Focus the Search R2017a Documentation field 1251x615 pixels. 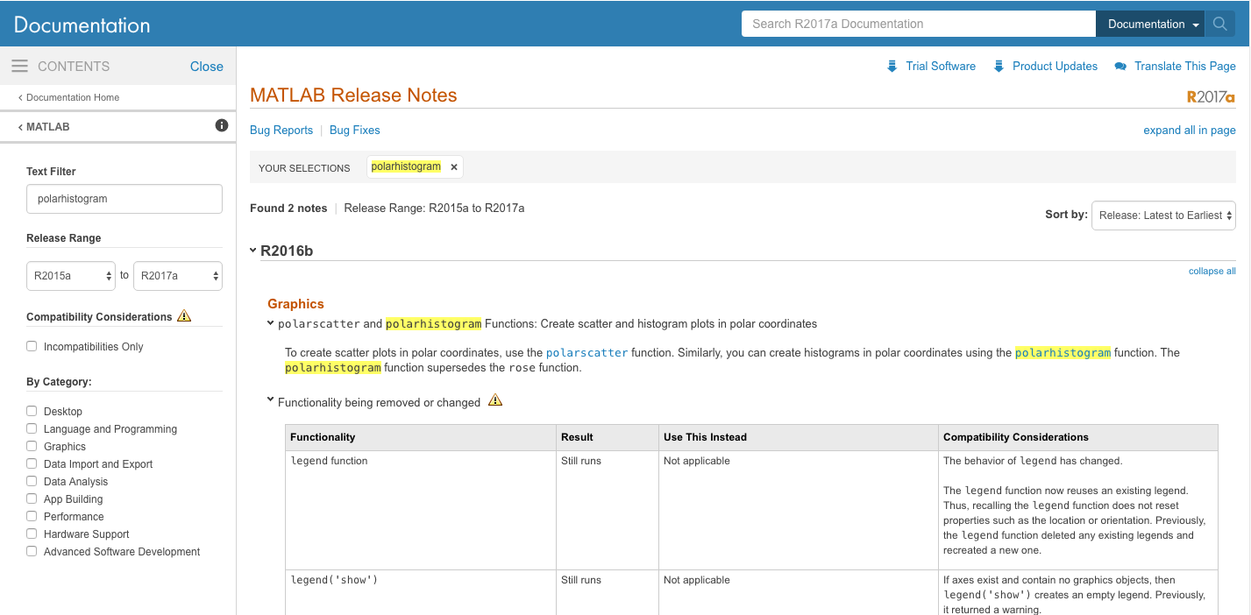[919, 25]
